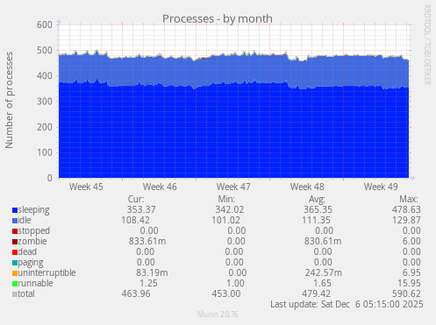Click the 'Processes - by month' title

pos(218,18)
